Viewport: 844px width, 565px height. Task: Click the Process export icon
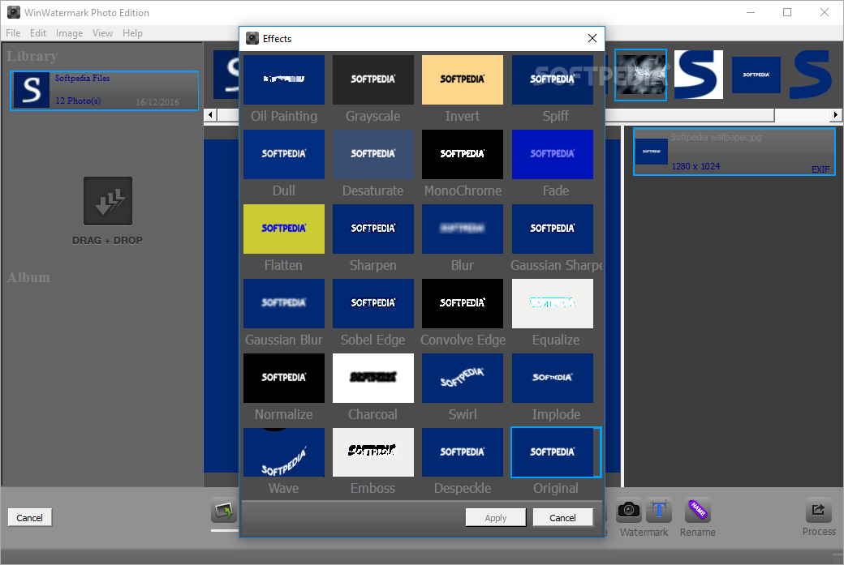(818, 510)
